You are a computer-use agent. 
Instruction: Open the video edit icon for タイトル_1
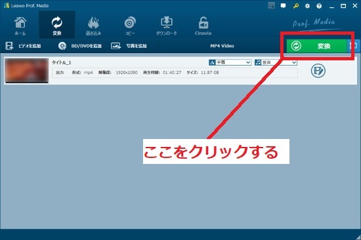pyautogui.click(x=318, y=71)
